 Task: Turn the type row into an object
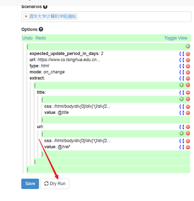pyautogui.click(x=180, y=66)
